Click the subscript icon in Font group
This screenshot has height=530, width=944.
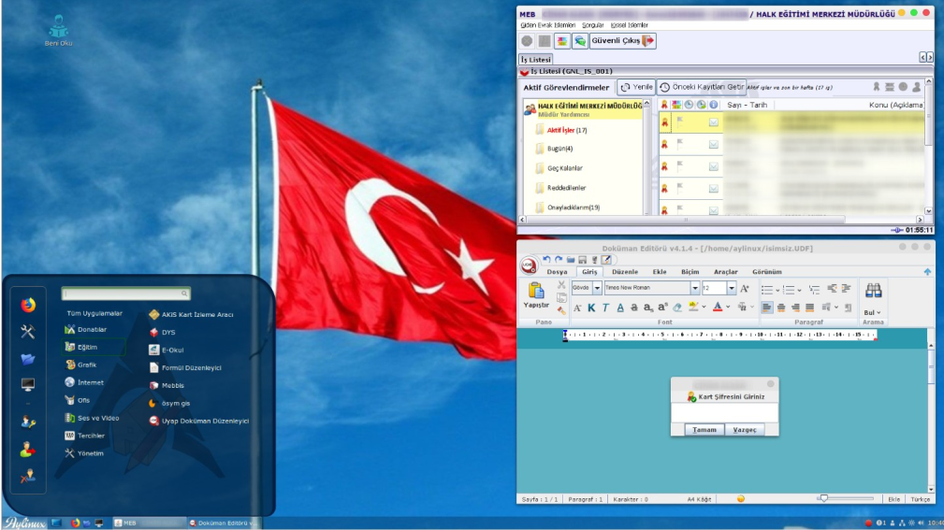[647, 308]
